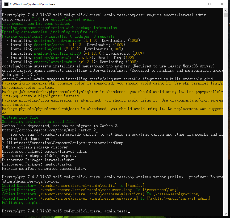The height and width of the screenshot is (218, 230).
Task: Maximize the cmd.exe window
Action: click(x=210, y=4)
